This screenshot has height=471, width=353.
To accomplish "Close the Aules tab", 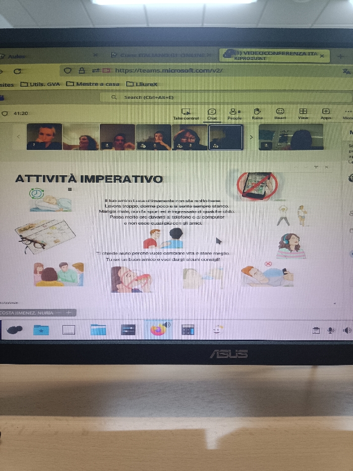I will (x=95, y=55).
